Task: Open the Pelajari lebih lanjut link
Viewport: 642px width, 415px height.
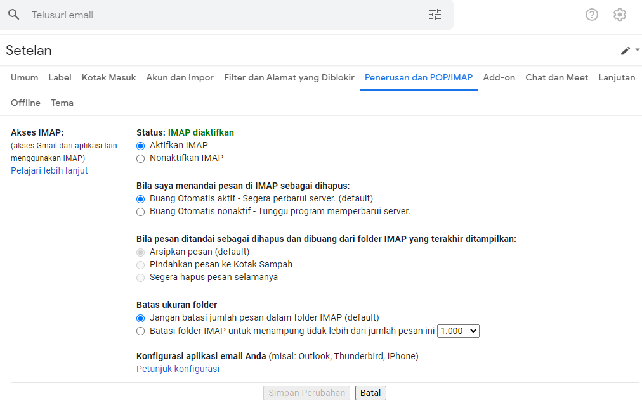Action: click(49, 170)
